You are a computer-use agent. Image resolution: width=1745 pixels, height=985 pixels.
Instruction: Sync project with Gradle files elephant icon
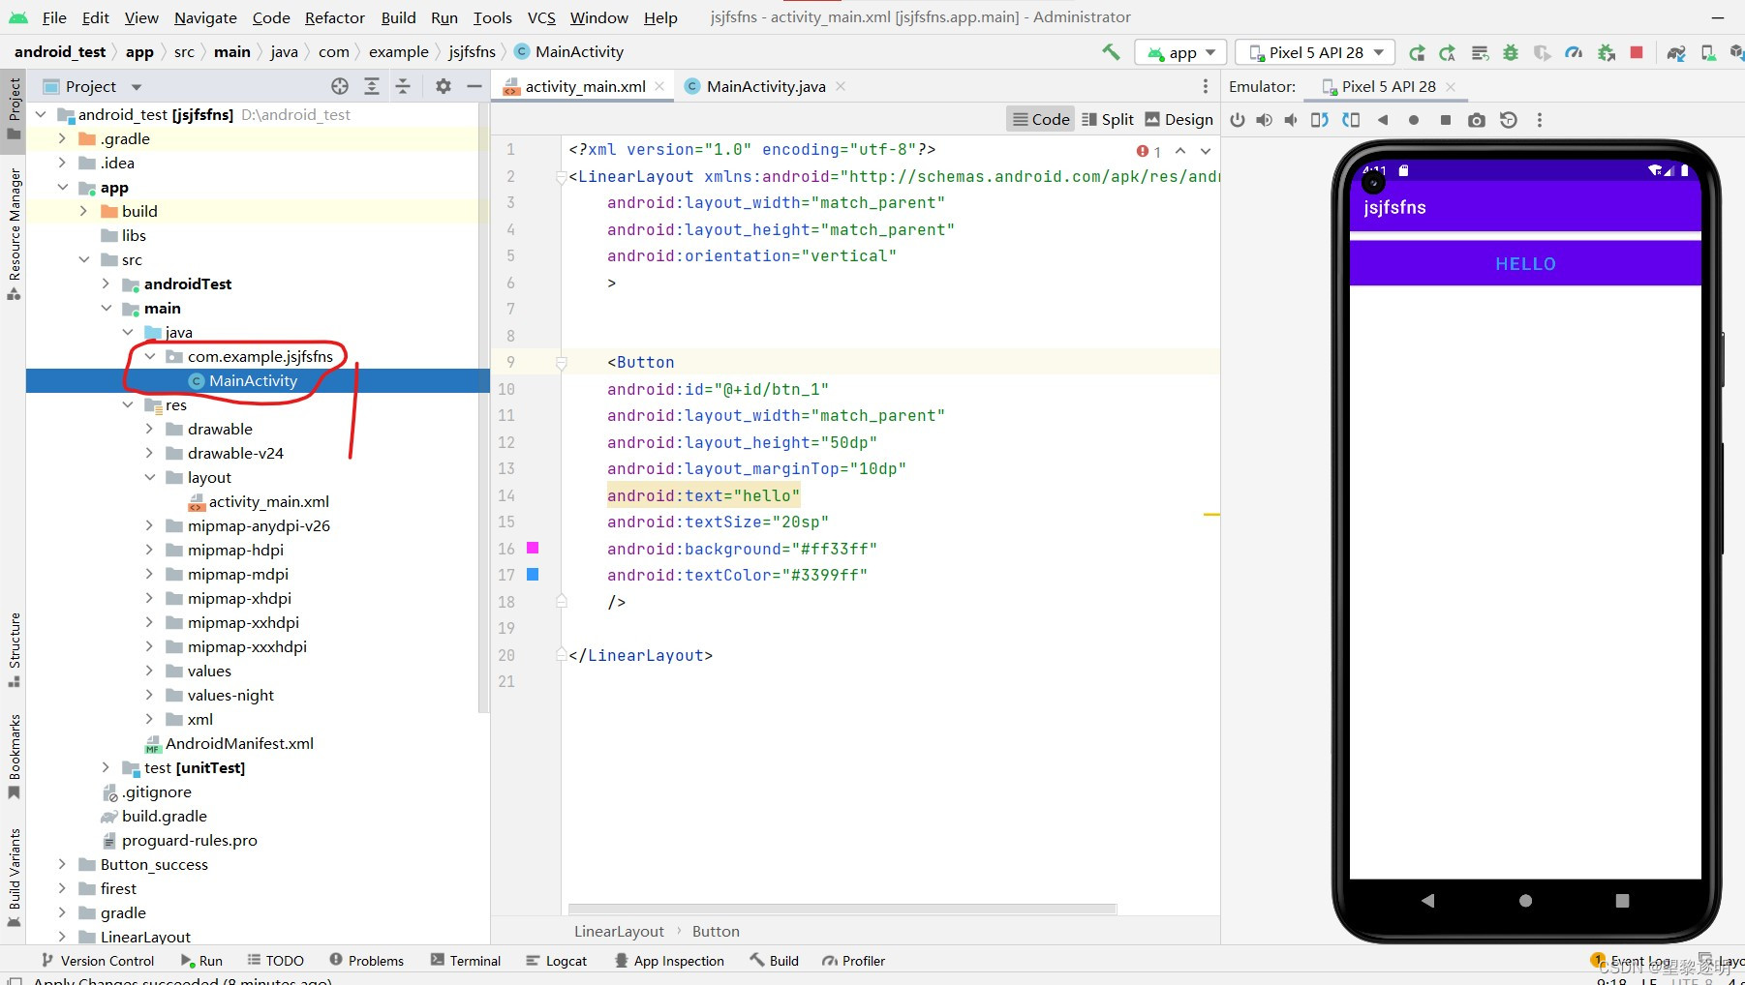(x=1676, y=52)
